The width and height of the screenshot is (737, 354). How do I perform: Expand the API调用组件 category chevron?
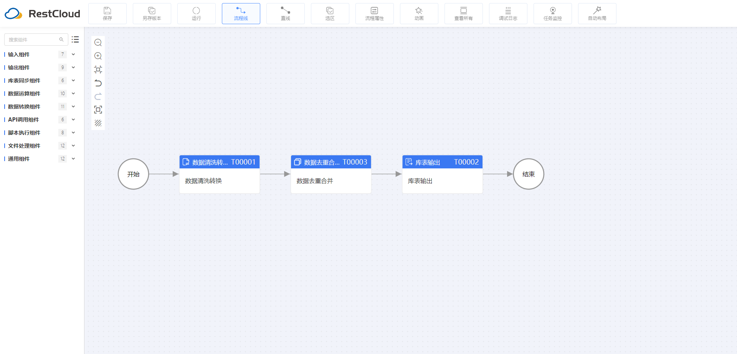73,120
